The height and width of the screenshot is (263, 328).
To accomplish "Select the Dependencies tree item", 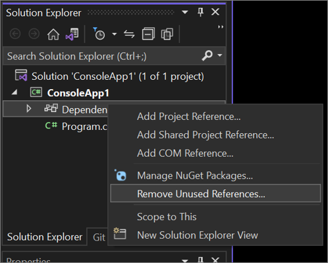I will click(x=55, y=109).
